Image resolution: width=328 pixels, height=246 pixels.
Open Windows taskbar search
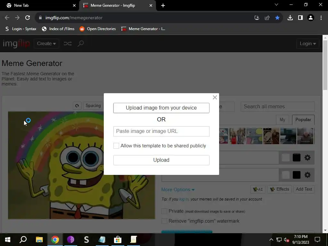(23, 240)
